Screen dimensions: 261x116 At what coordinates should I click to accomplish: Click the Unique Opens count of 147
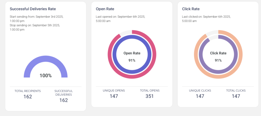pyautogui.click(x=114, y=96)
